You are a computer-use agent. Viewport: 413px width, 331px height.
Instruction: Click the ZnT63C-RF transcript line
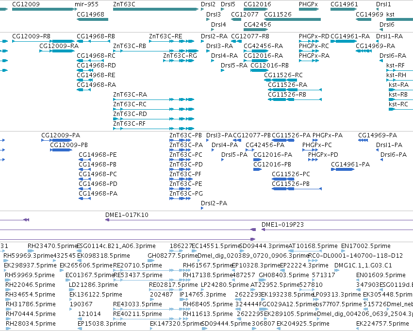[x=153, y=129]
